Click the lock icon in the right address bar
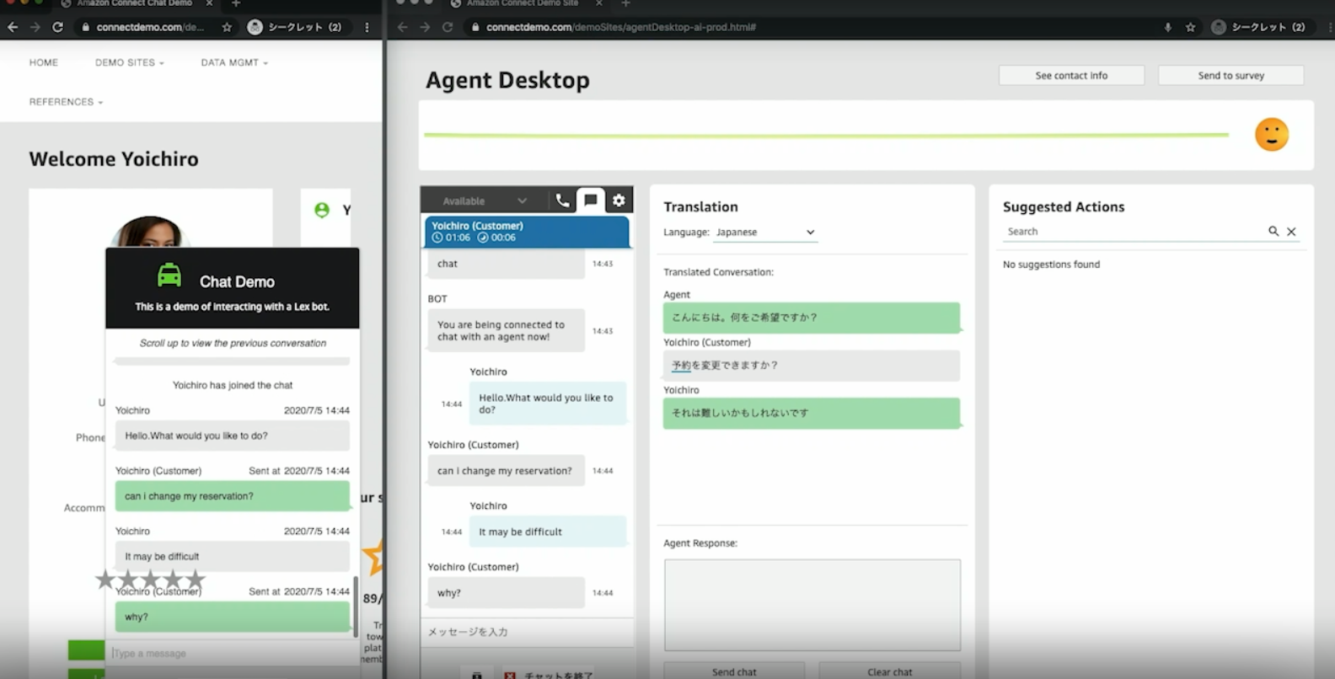The image size is (1335, 679). pos(475,27)
